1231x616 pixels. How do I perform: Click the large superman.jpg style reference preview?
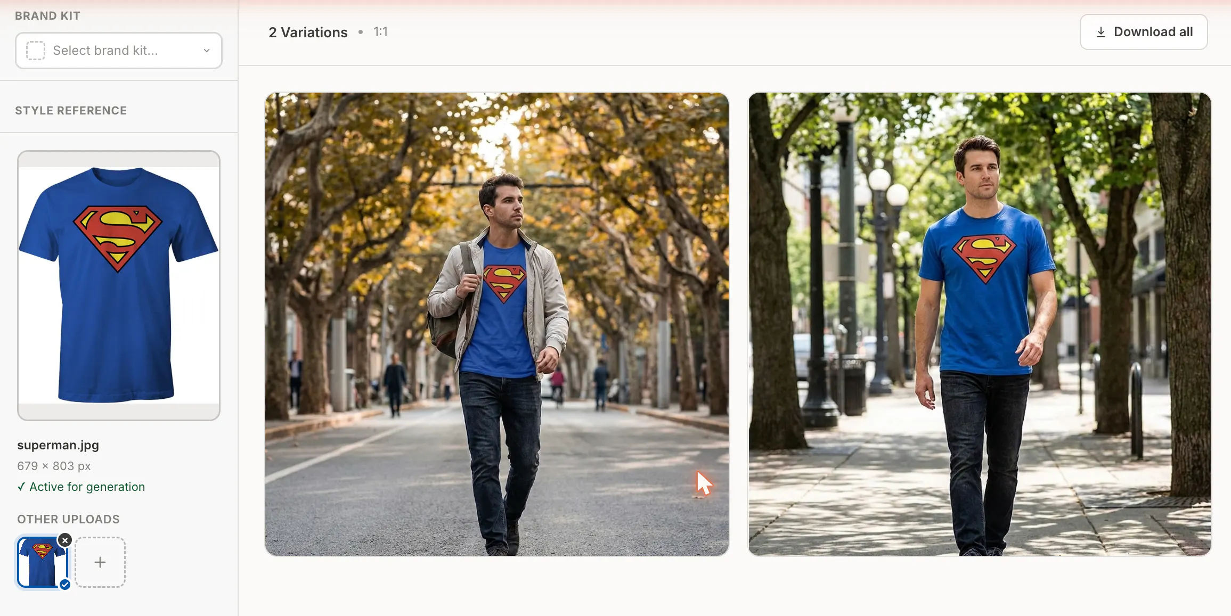[119, 285]
